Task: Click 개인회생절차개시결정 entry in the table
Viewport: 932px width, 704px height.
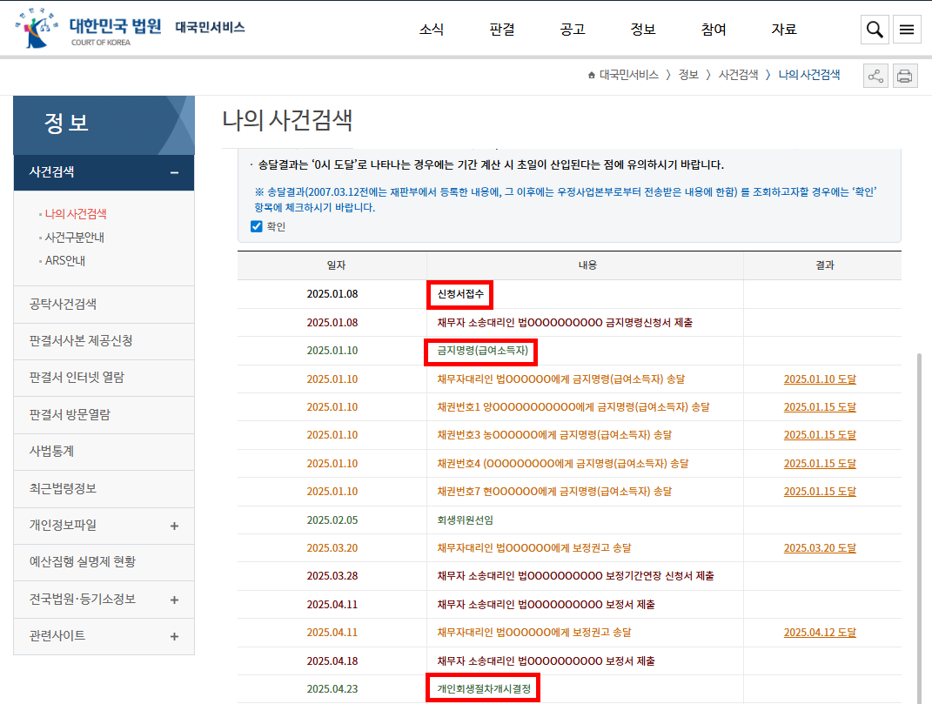Action: click(483, 688)
